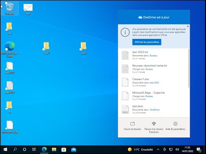The height and width of the screenshot is (154, 206).
Task: Select the test 2022 folder icon
Action: click(9, 68)
